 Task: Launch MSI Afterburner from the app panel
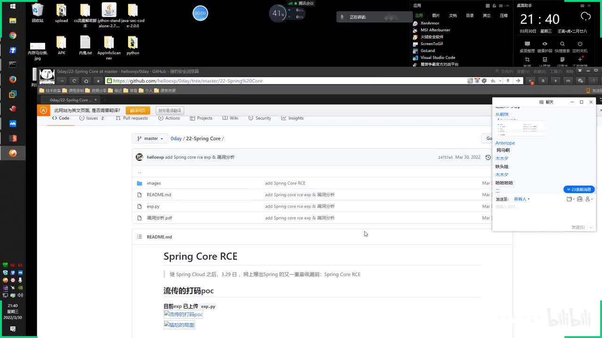click(435, 30)
